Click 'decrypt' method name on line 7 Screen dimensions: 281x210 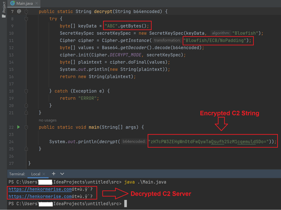(x=103, y=12)
